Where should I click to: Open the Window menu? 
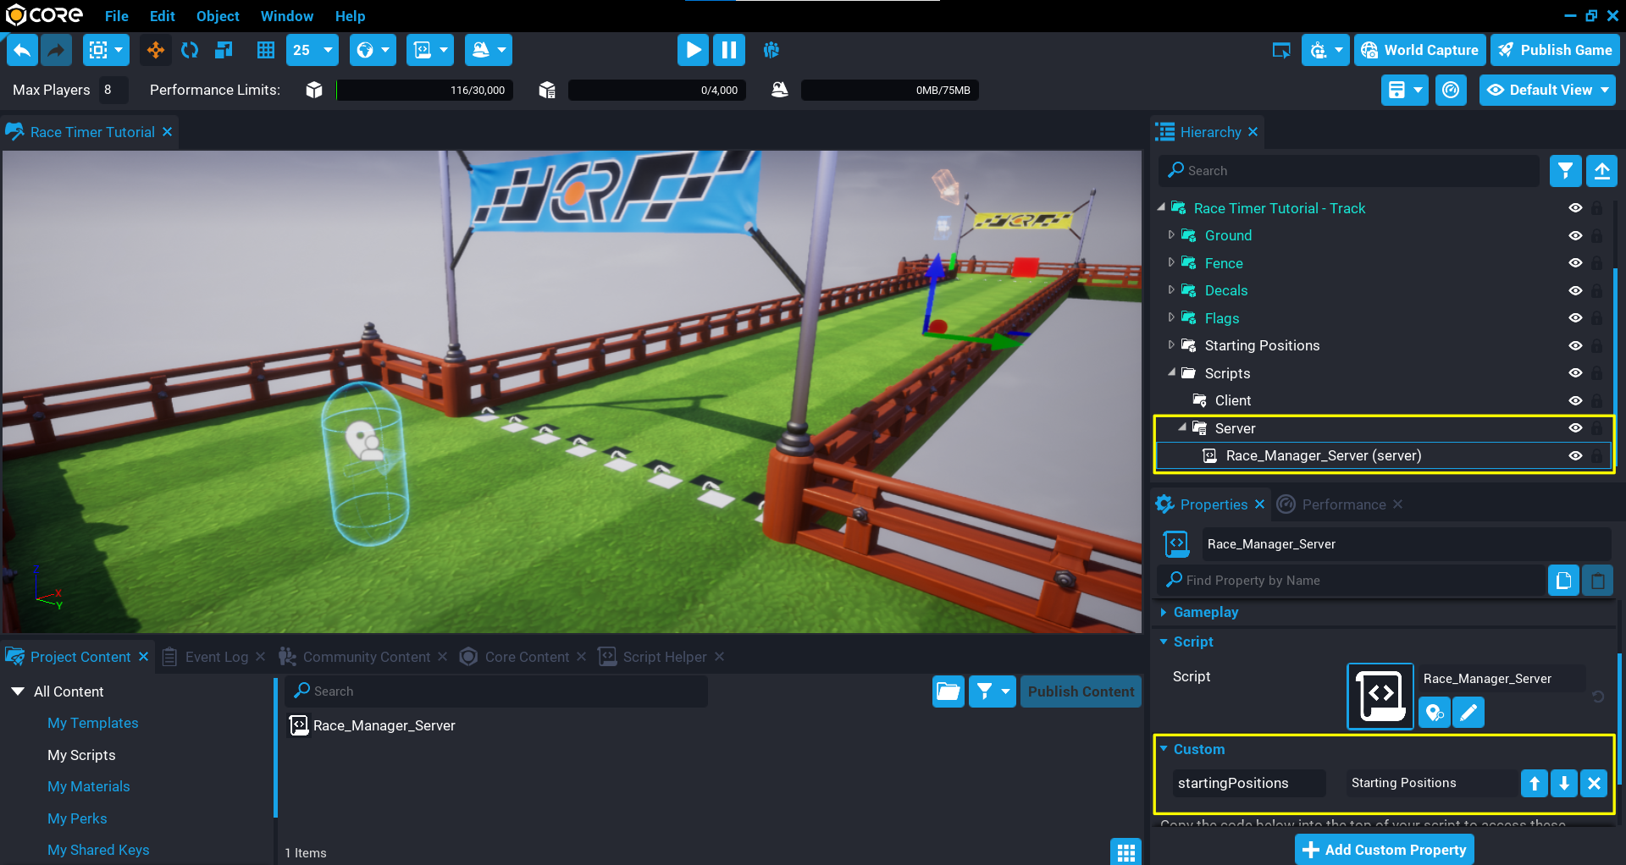click(x=286, y=16)
